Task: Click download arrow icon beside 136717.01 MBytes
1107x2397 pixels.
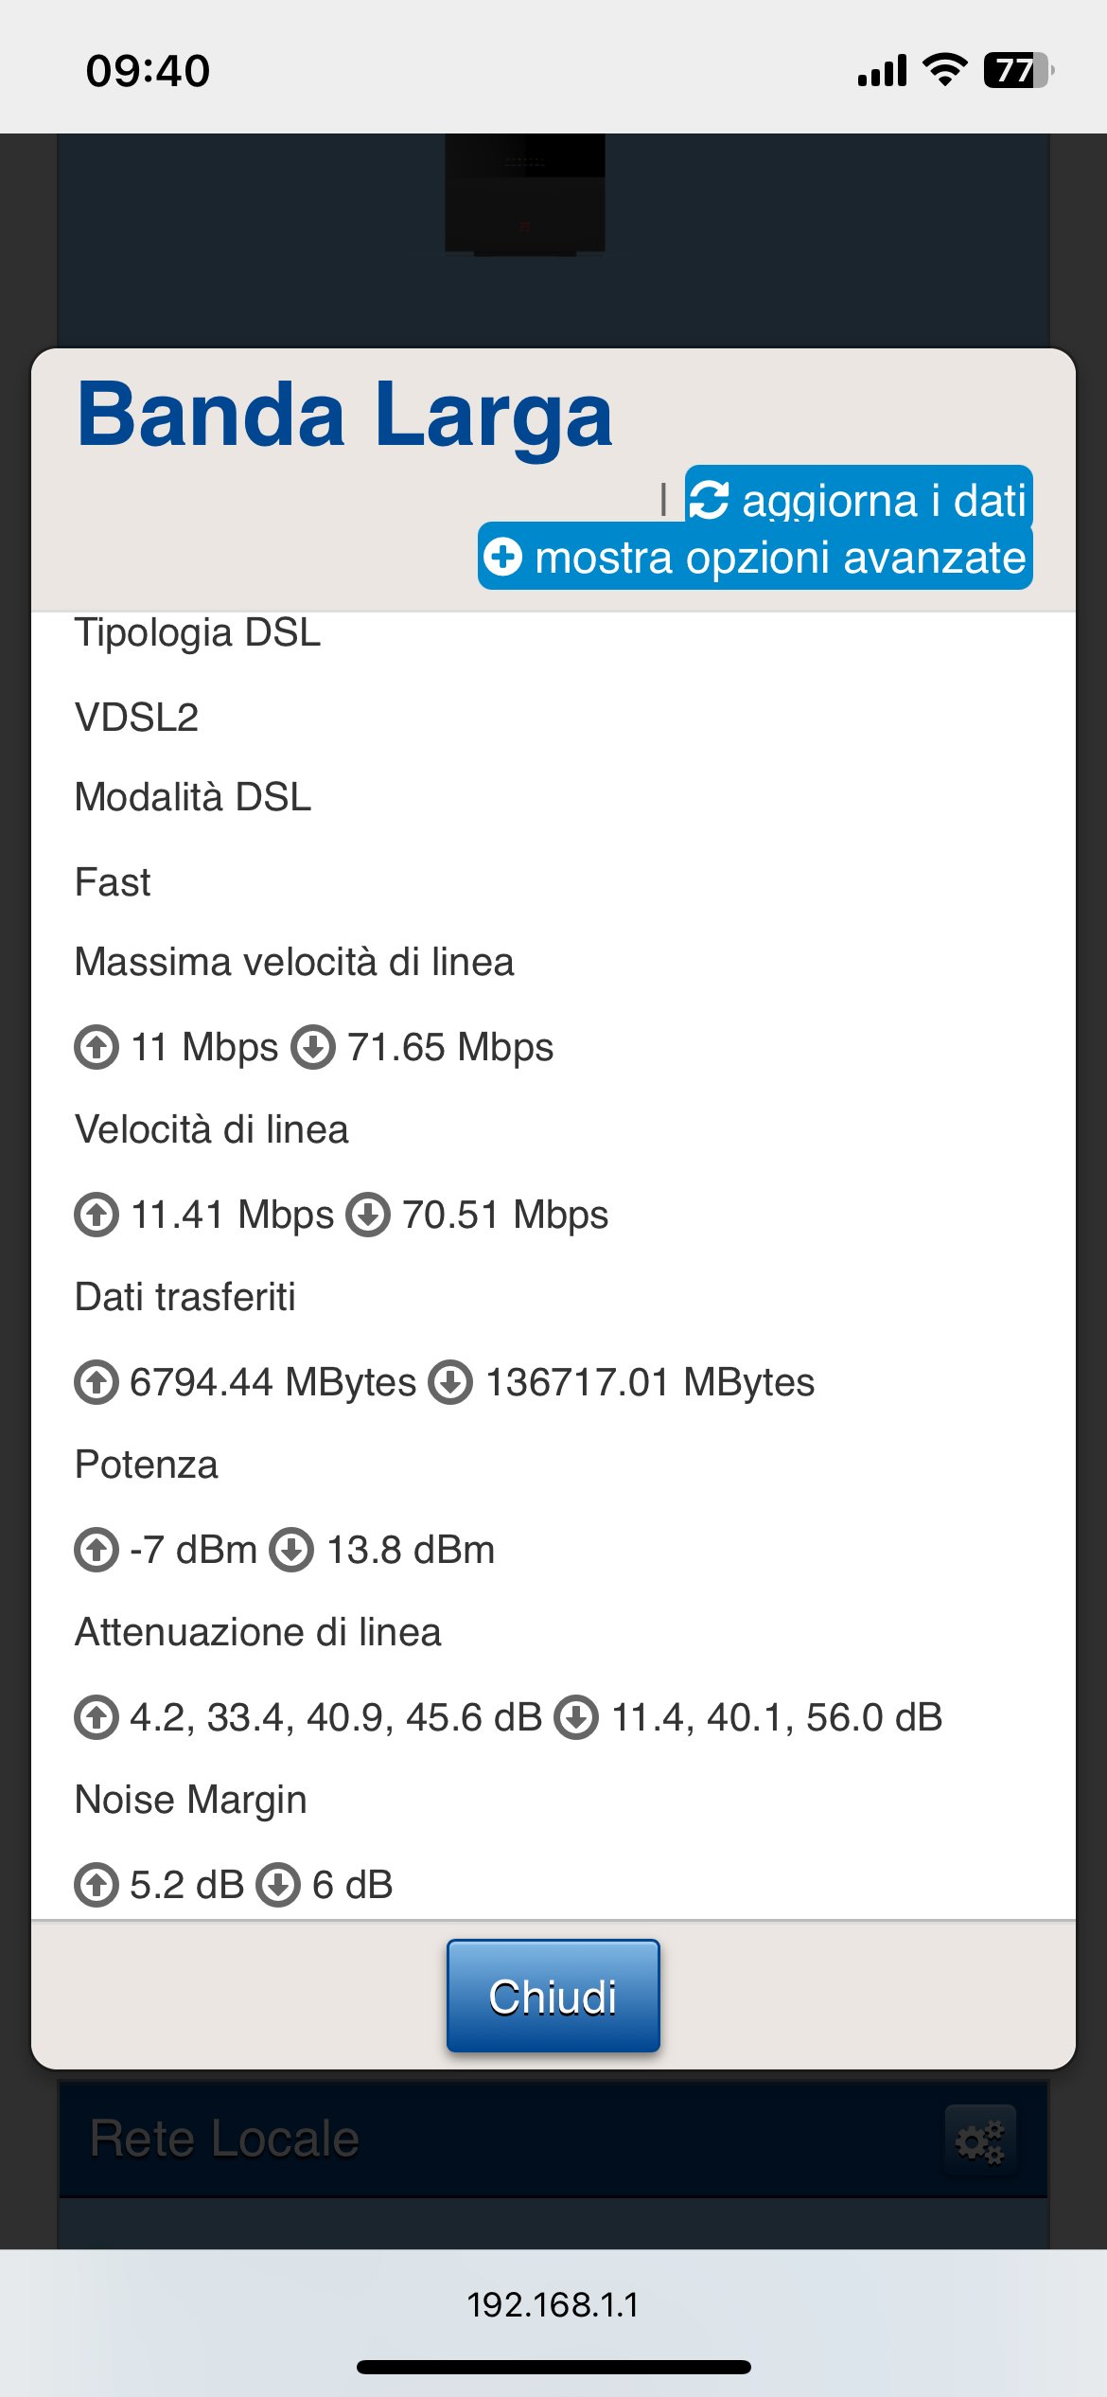Action: pos(450,1382)
